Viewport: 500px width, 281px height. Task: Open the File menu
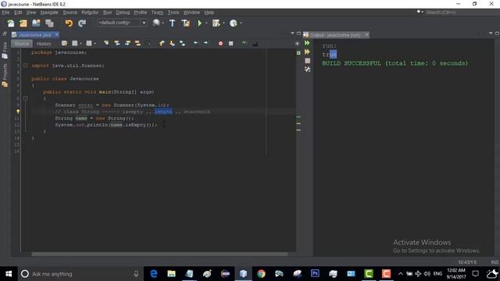click(5, 12)
